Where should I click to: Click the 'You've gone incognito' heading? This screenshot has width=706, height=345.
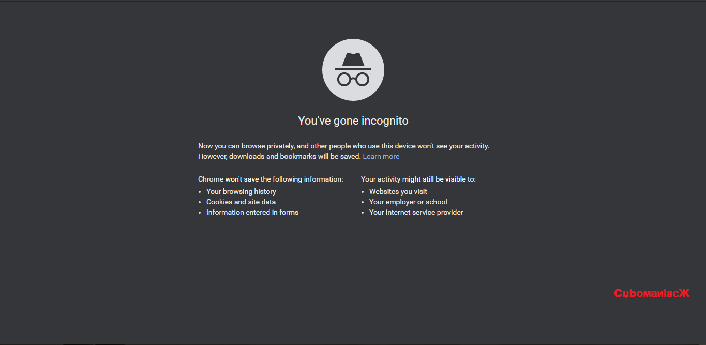pyautogui.click(x=353, y=121)
